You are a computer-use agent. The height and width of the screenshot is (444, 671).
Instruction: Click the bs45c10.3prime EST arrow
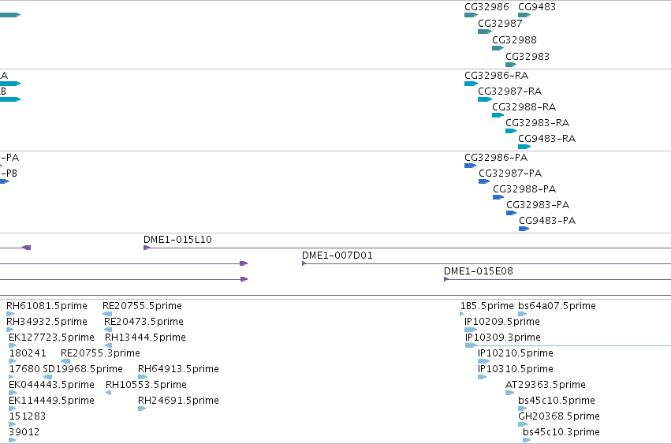point(527,440)
